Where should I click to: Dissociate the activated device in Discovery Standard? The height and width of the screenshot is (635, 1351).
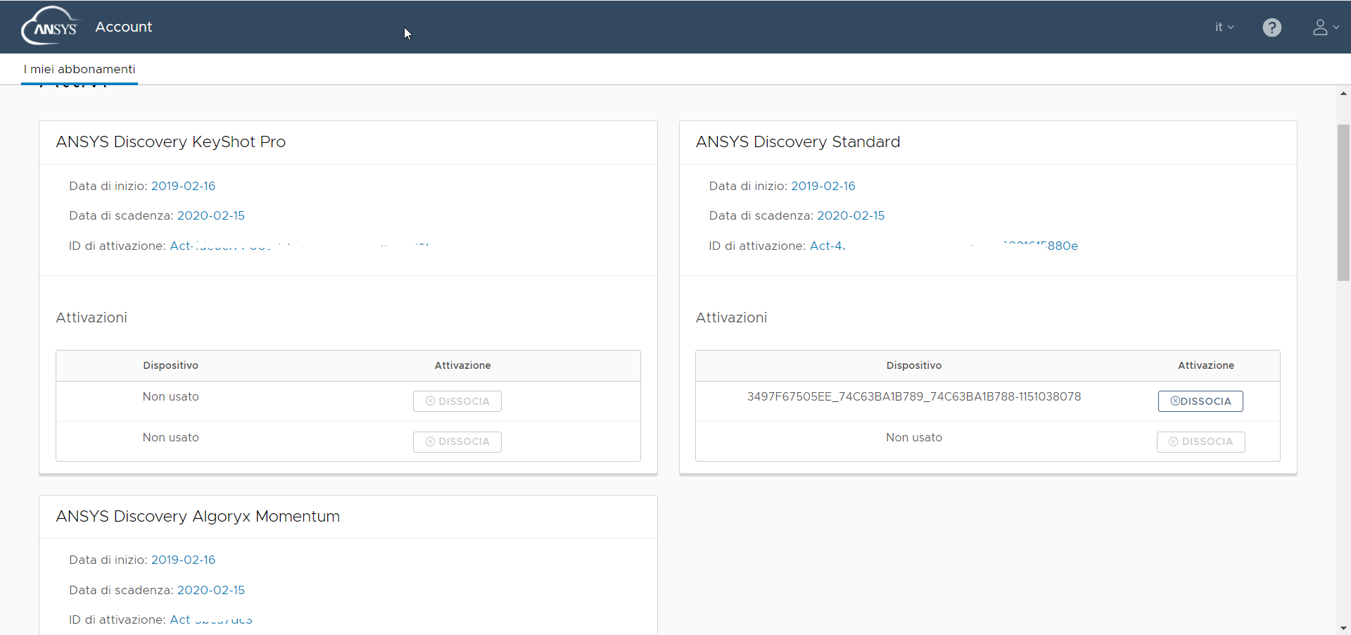1200,401
